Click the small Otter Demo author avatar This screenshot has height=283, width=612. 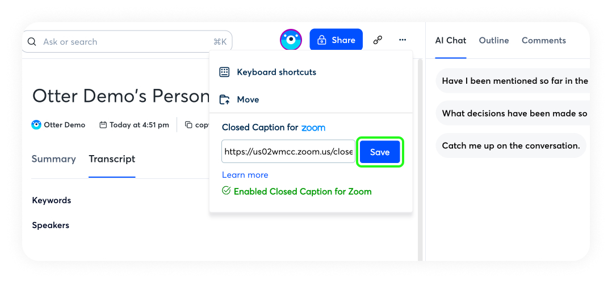(x=36, y=125)
